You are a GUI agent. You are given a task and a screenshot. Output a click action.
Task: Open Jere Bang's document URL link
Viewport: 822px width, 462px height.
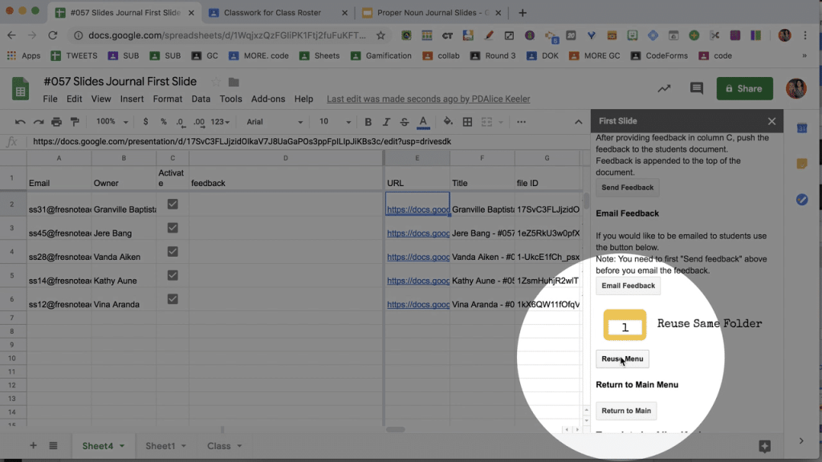(417, 233)
